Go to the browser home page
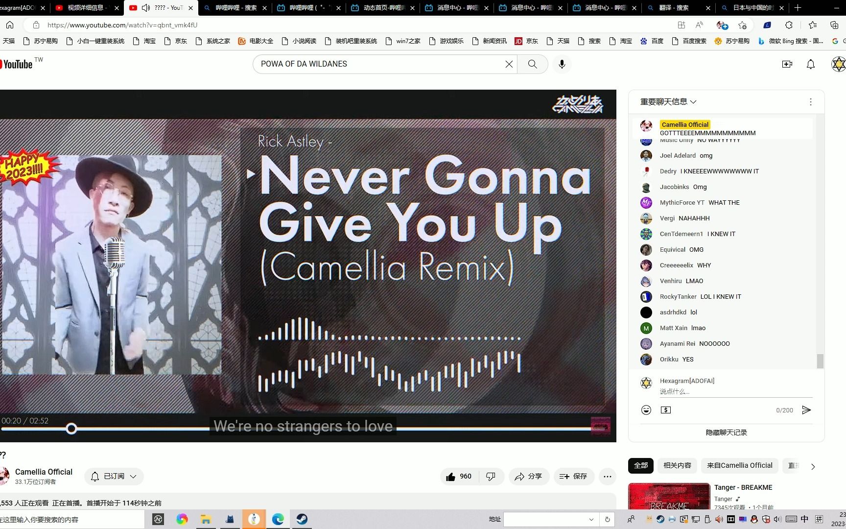Viewport: 846px width, 529px height. click(x=10, y=25)
